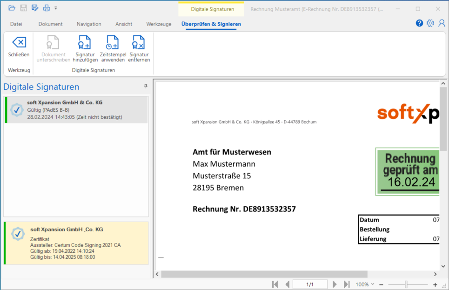Switch to the Werkzeuge ribbon tab
The image size is (449, 290).
coord(159,24)
